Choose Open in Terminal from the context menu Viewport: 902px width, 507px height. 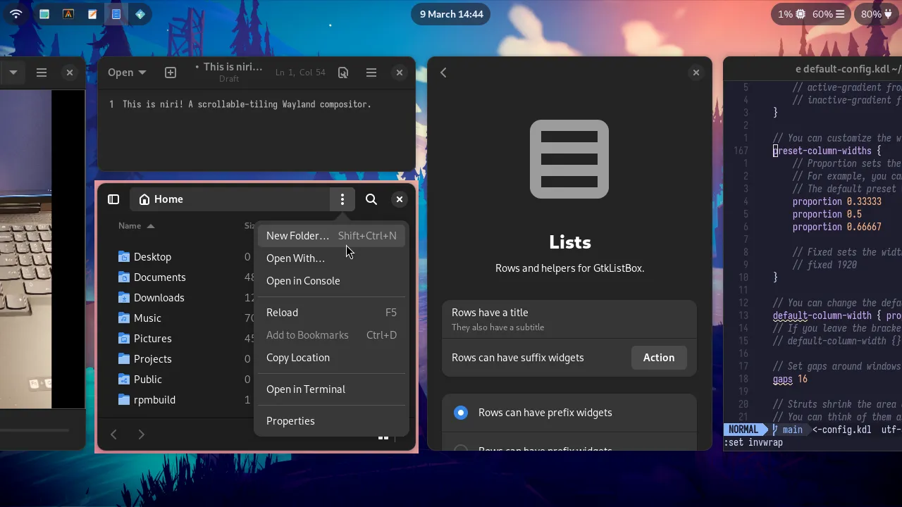(x=306, y=389)
